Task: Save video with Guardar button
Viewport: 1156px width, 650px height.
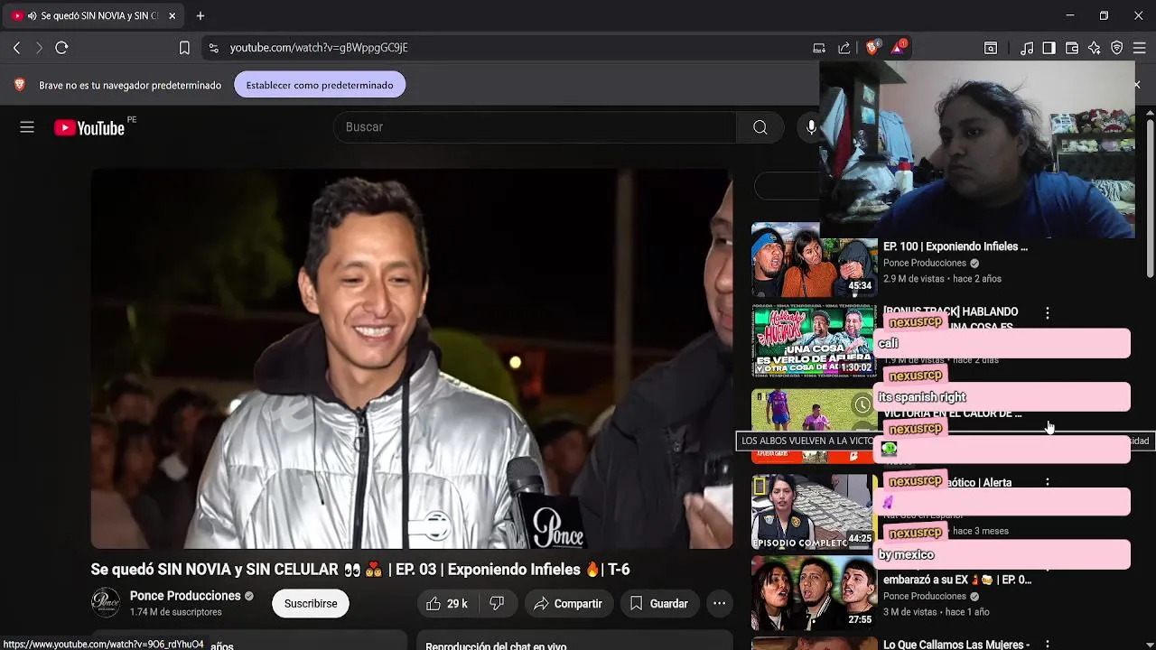Action: (659, 603)
